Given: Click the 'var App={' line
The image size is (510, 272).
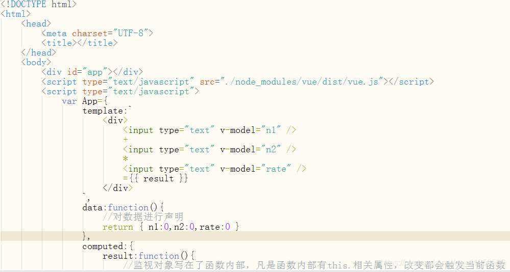Looking at the screenshot, I should coord(85,101).
